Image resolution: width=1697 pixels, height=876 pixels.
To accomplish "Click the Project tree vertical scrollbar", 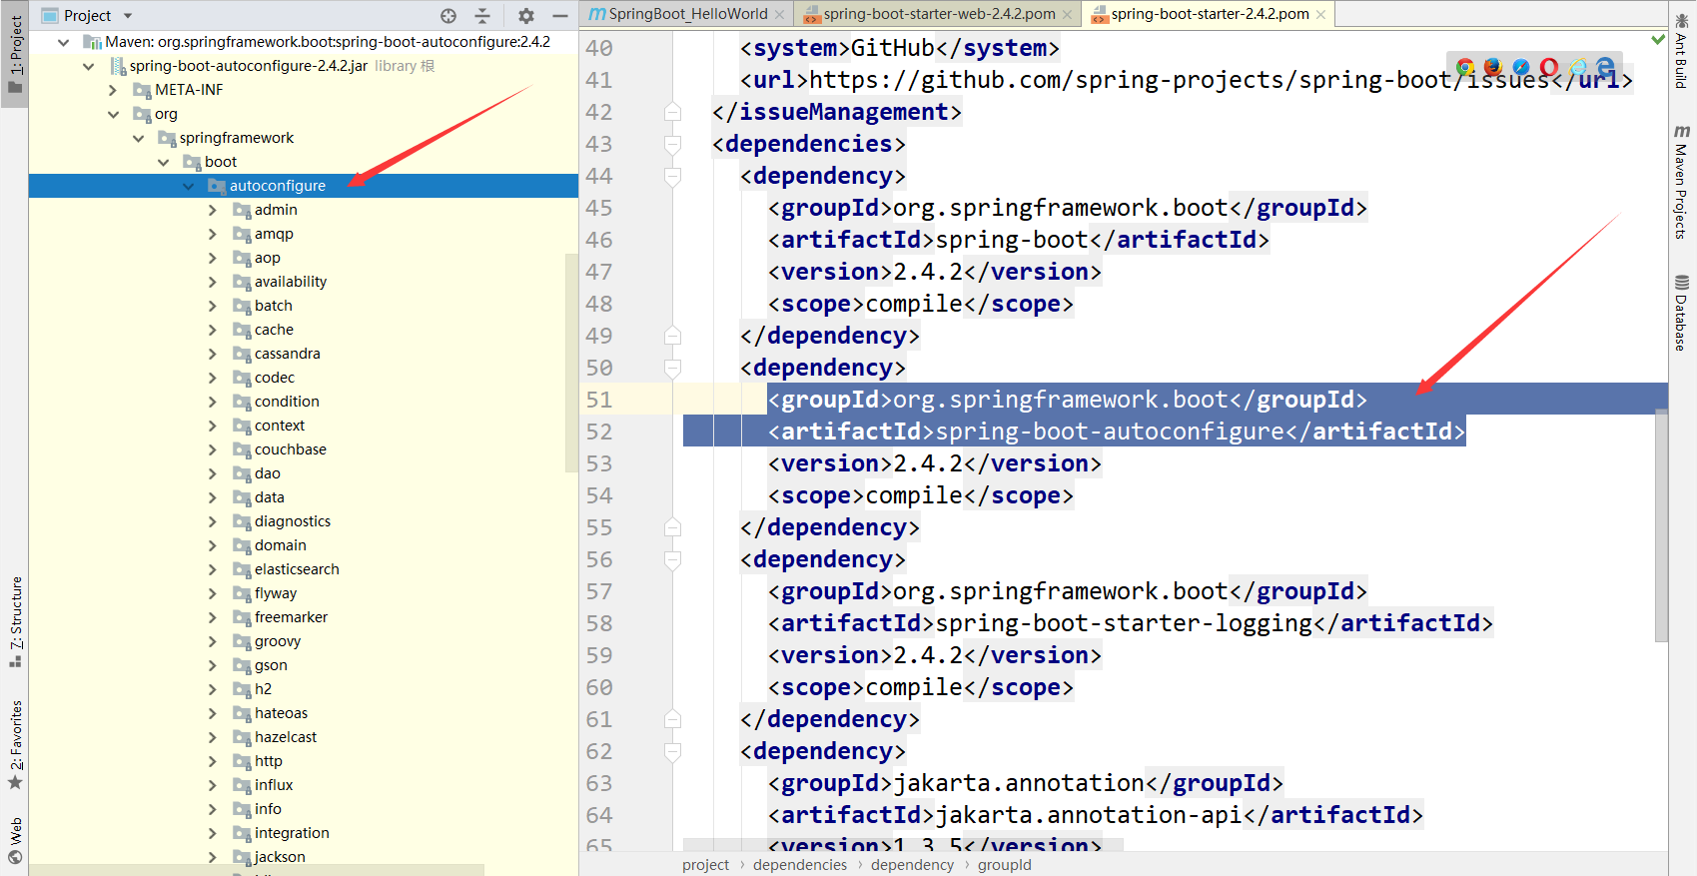I will [571, 362].
